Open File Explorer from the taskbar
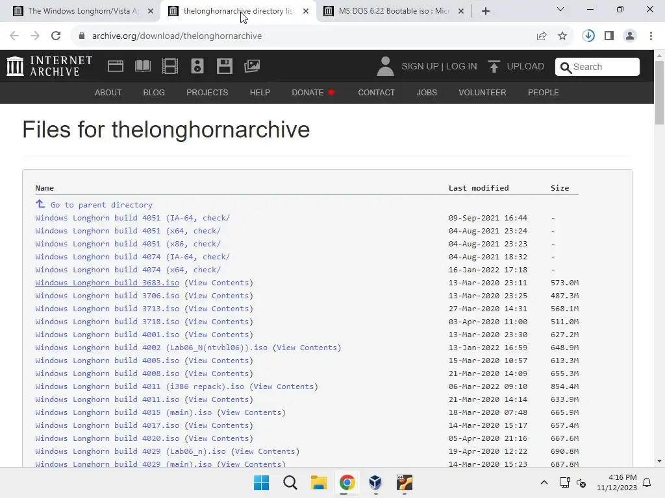This screenshot has width=665, height=498. pyautogui.click(x=318, y=482)
